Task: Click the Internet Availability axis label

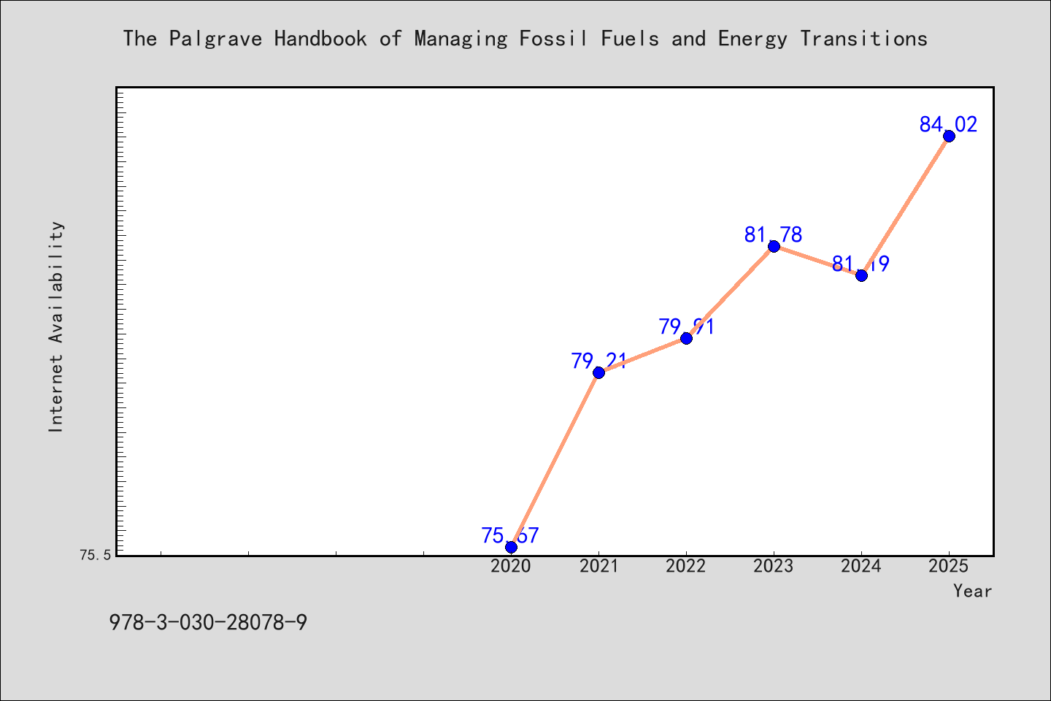Action: (56, 326)
